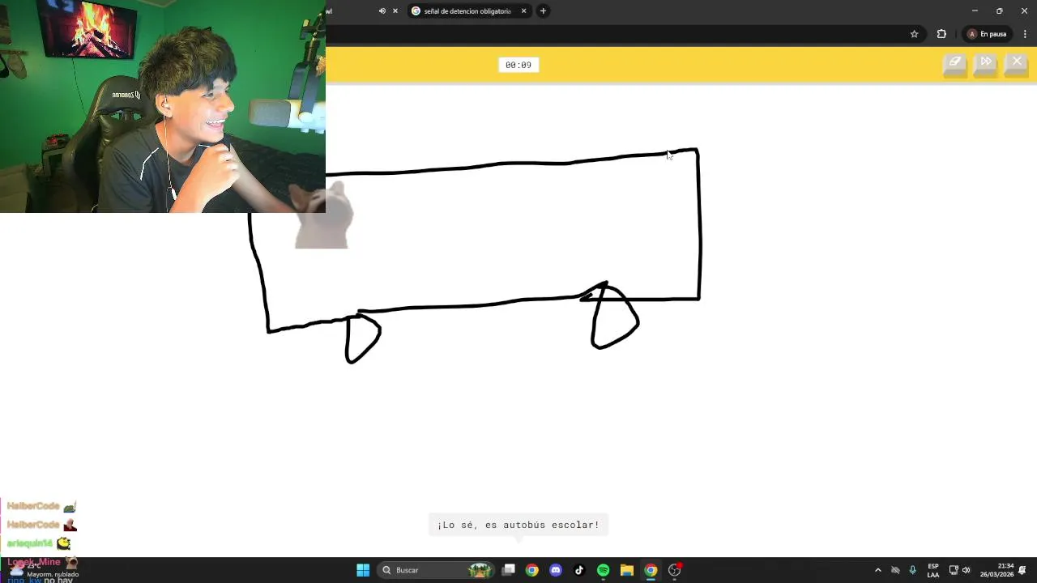The image size is (1037, 583).
Task: Open the Chrome three-dot menu
Action: pyautogui.click(x=1025, y=34)
